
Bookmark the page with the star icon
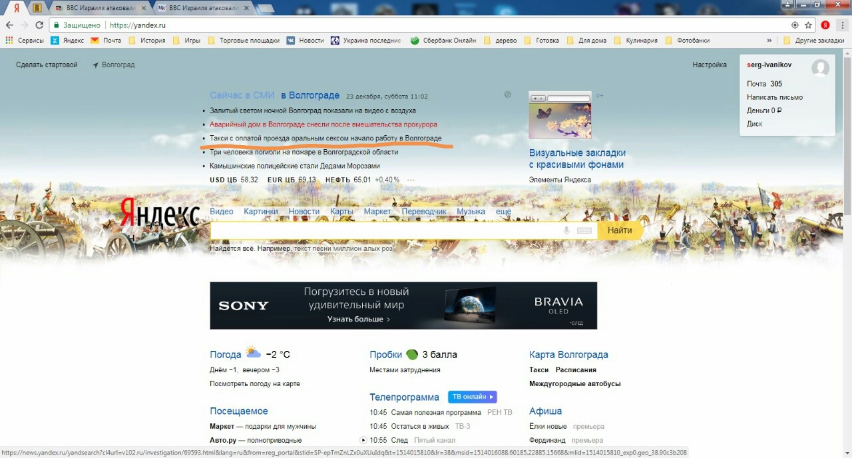tap(808, 25)
